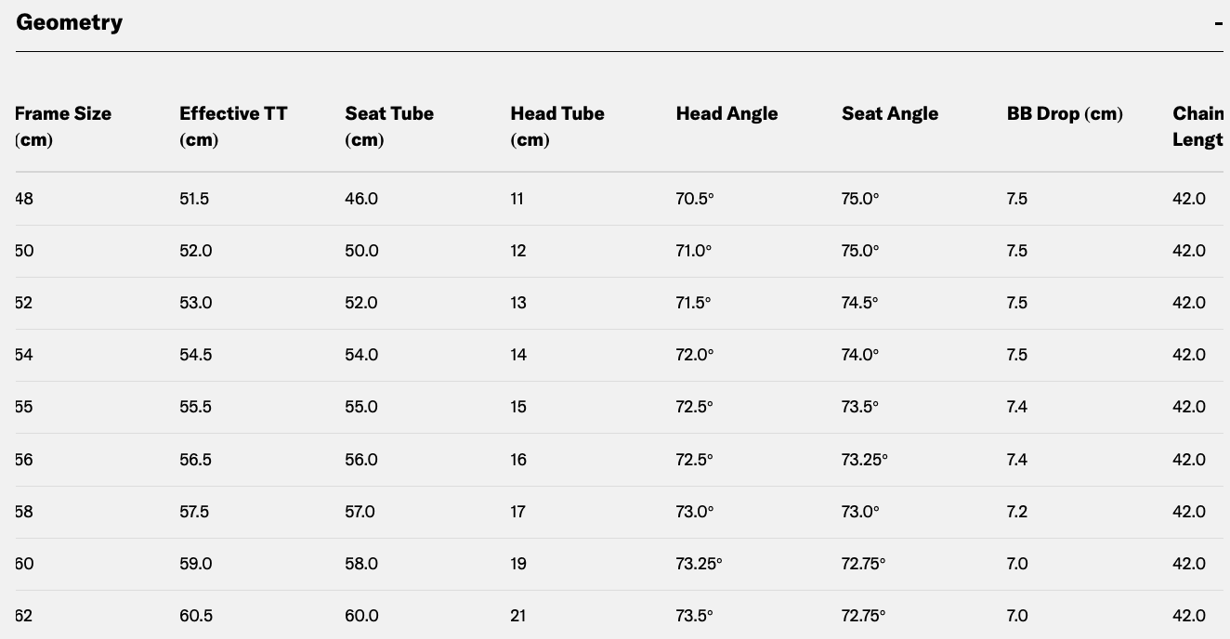Select the Head Angle column header

(x=727, y=113)
